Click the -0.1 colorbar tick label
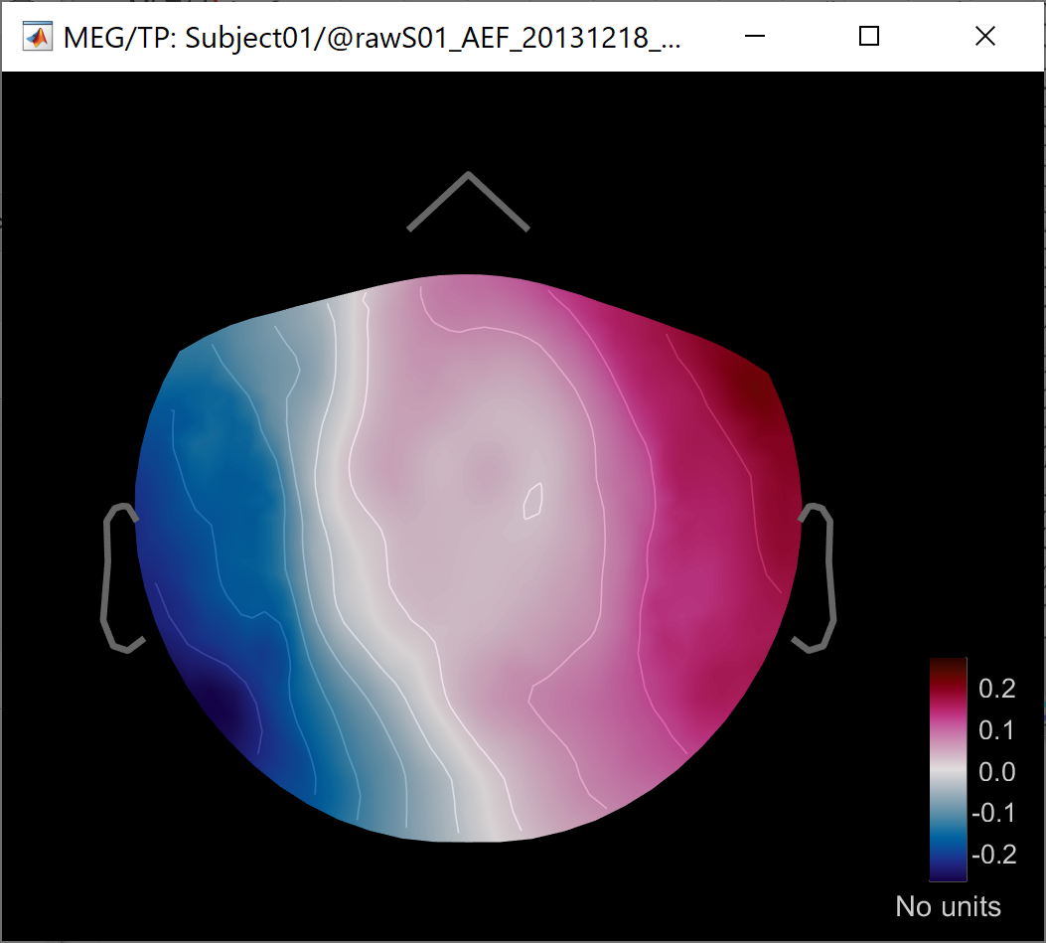This screenshot has height=943, width=1046. (993, 814)
